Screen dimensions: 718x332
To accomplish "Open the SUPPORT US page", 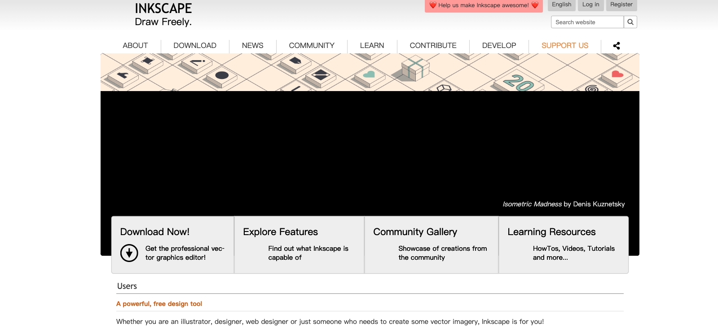I will click(565, 46).
